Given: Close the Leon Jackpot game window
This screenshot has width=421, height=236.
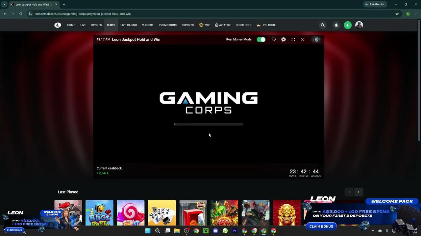Looking at the screenshot, I should coord(303,39).
